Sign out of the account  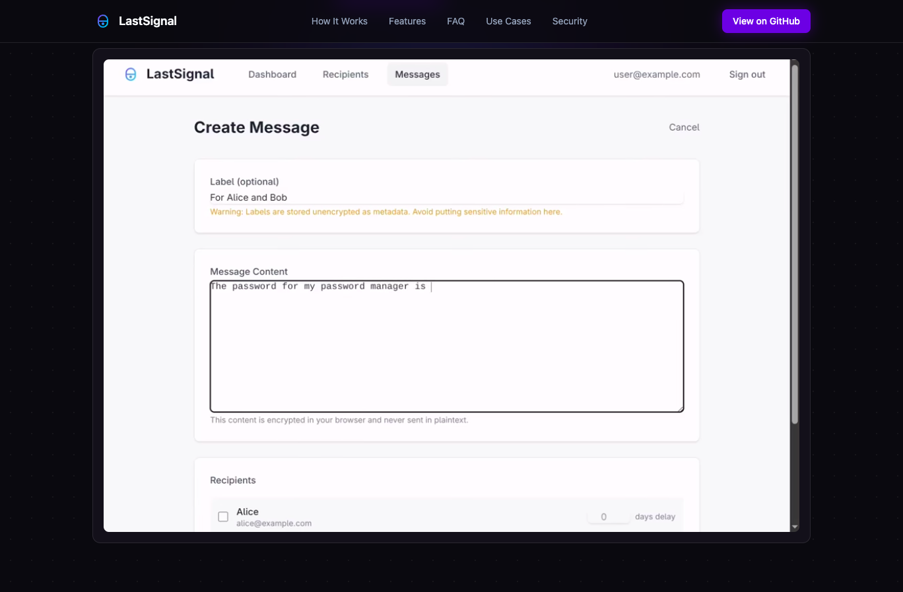pos(747,75)
